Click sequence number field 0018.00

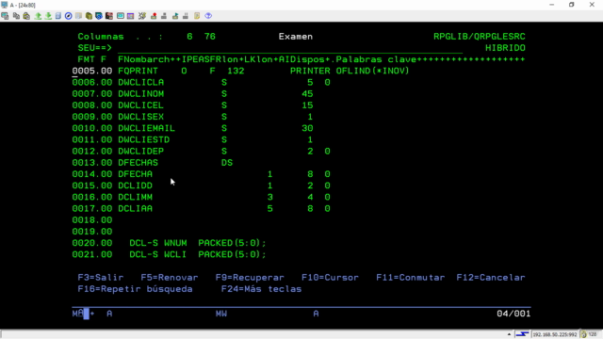pos(92,220)
